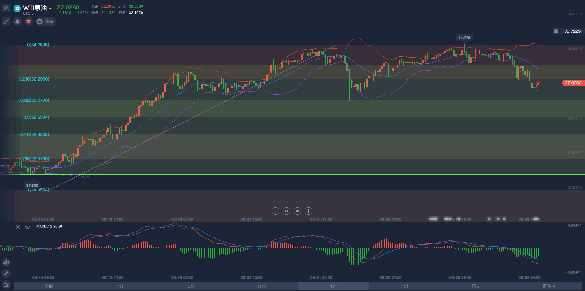Click the price change percentage −0.50%
Viewport: 585px width, 291px height.
(82, 13)
